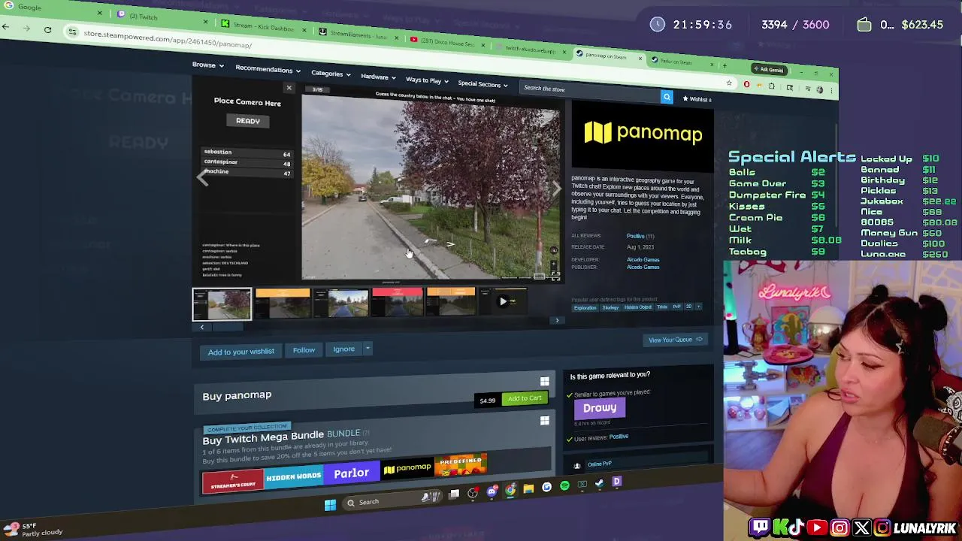Open Chrome from the taskbar
The height and width of the screenshot is (541, 962).
tap(510, 490)
